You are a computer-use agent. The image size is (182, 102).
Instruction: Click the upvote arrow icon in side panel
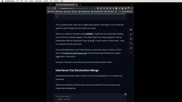[x=131, y=34]
